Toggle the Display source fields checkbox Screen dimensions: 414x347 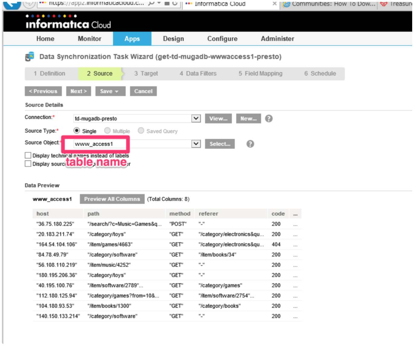pos(28,164)
